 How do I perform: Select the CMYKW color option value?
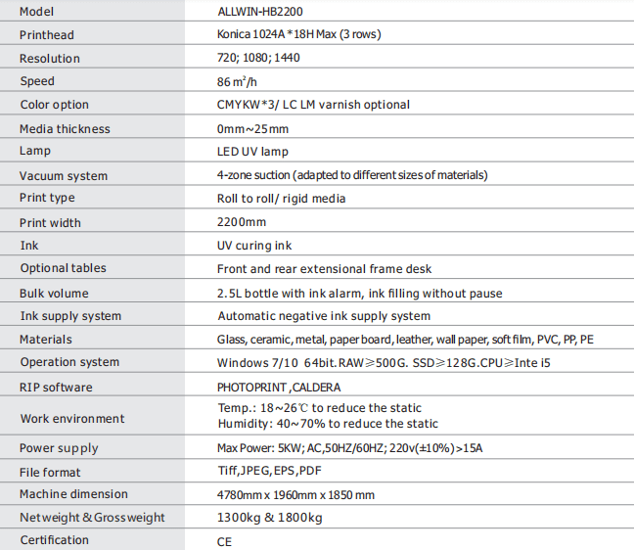[x=313, y=105]
